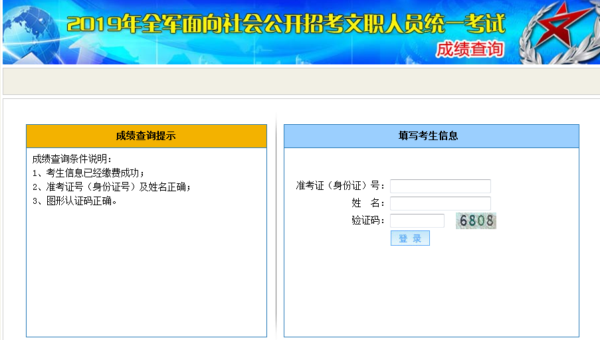Click the 登录 button

410,238
